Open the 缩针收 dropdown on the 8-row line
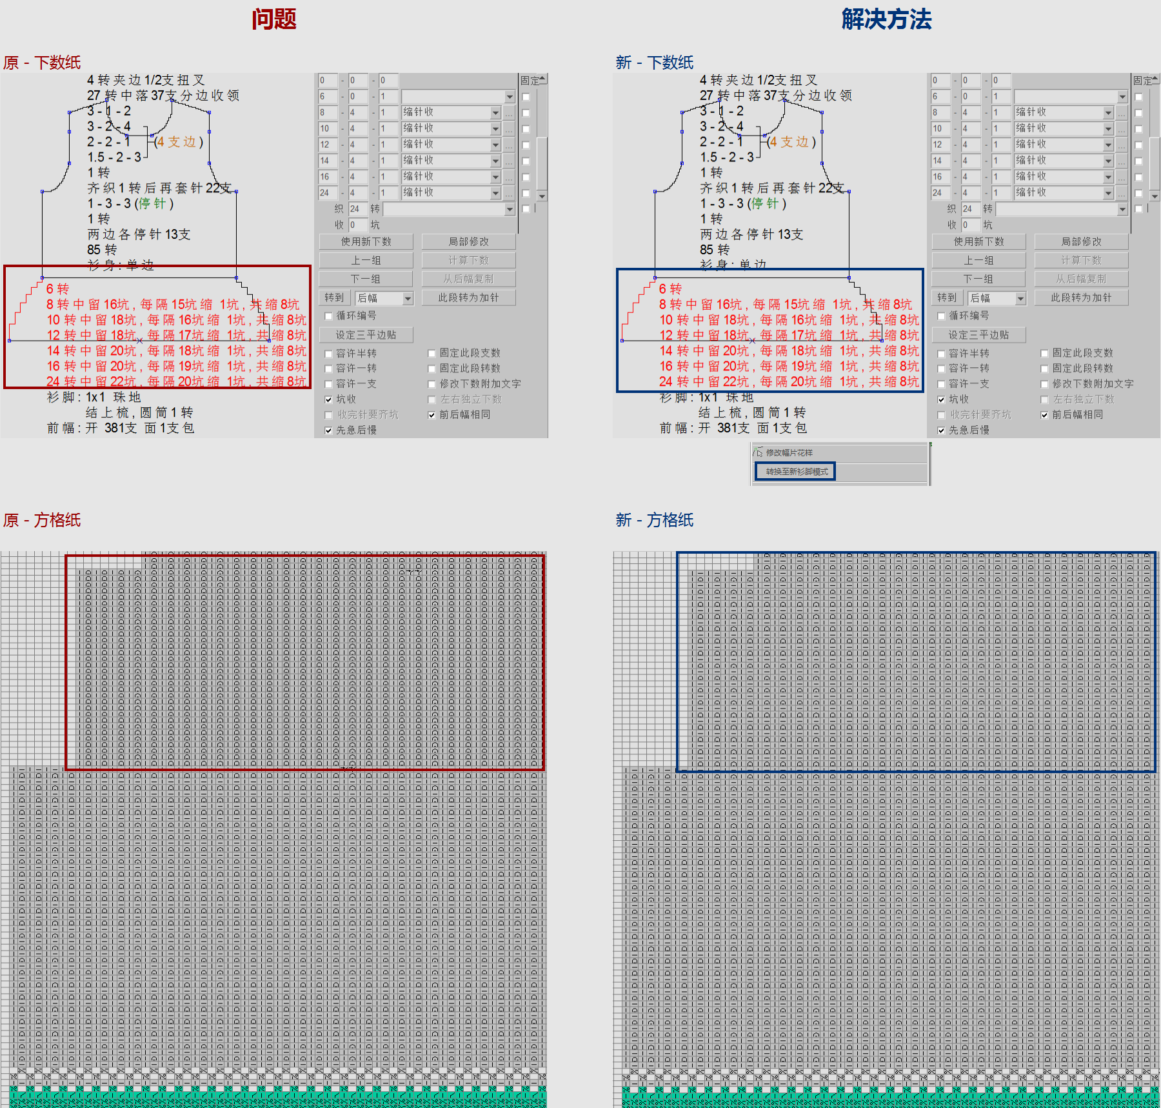Screen dimensions: 1161x1108 [x=495, y=112]
